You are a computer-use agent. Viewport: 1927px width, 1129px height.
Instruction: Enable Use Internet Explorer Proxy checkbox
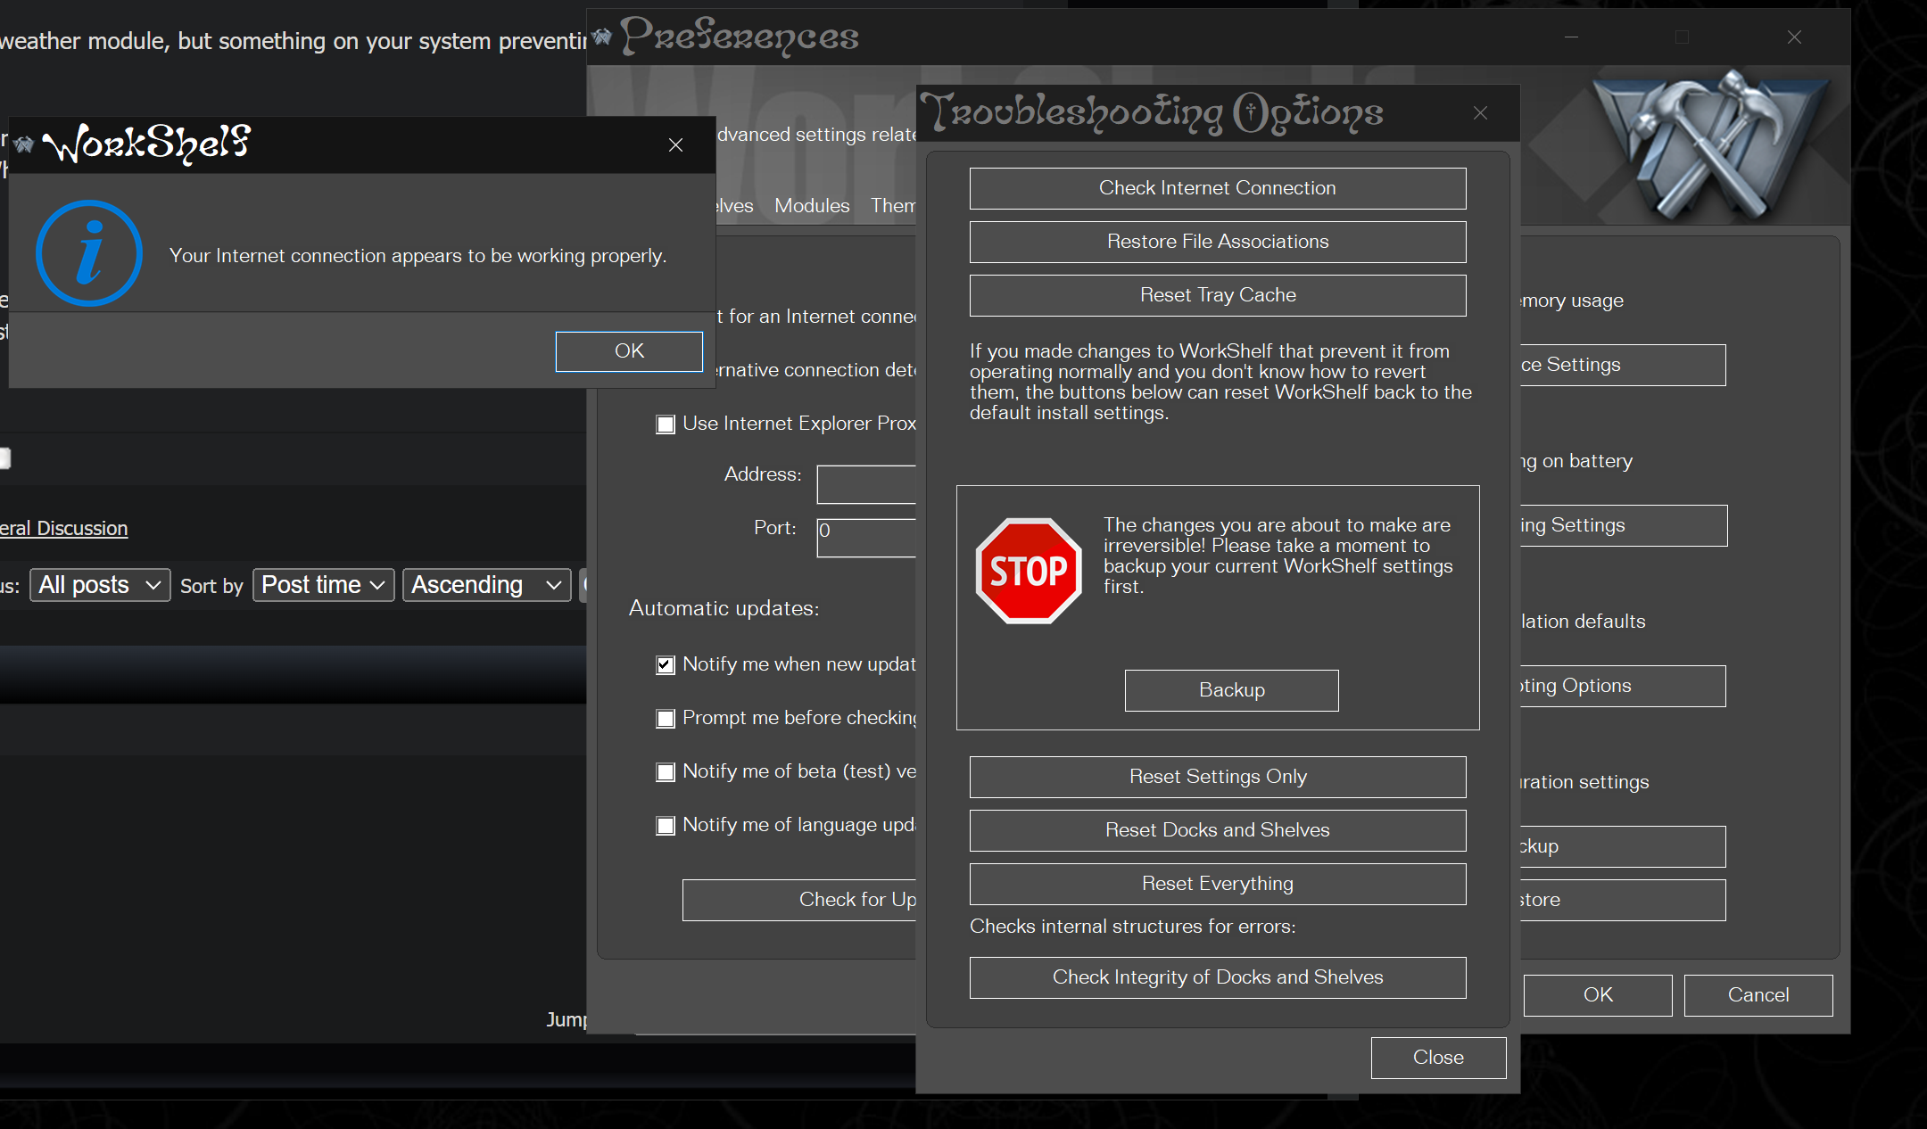pyautogui.click(x=666, y=424)
